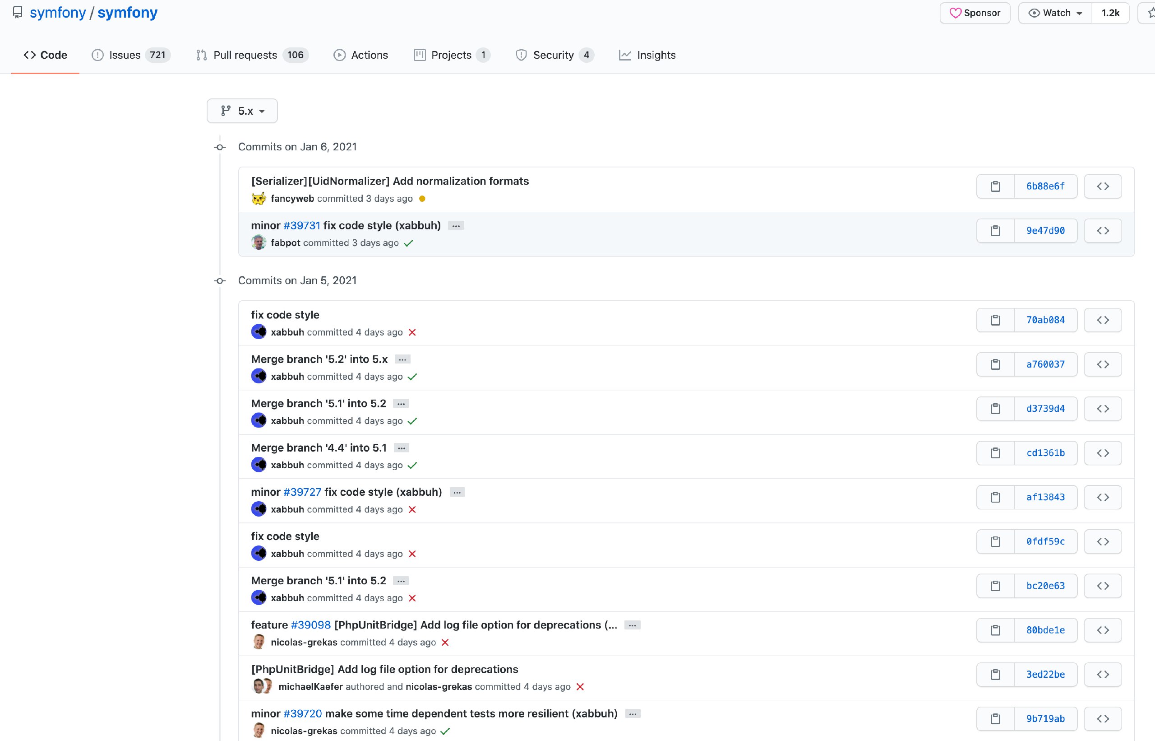Viewport: 1155px width, 741px height.
Task: Browse repository at commit d3739d4
Action: [x=1103, y=409]
